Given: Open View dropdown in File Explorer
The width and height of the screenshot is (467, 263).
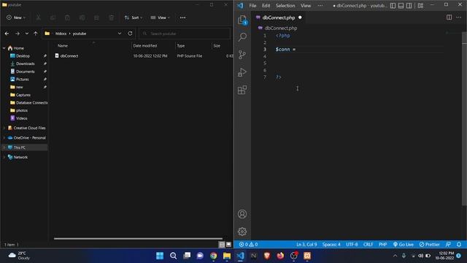Looking at the screenshot, I should point(161,18).
